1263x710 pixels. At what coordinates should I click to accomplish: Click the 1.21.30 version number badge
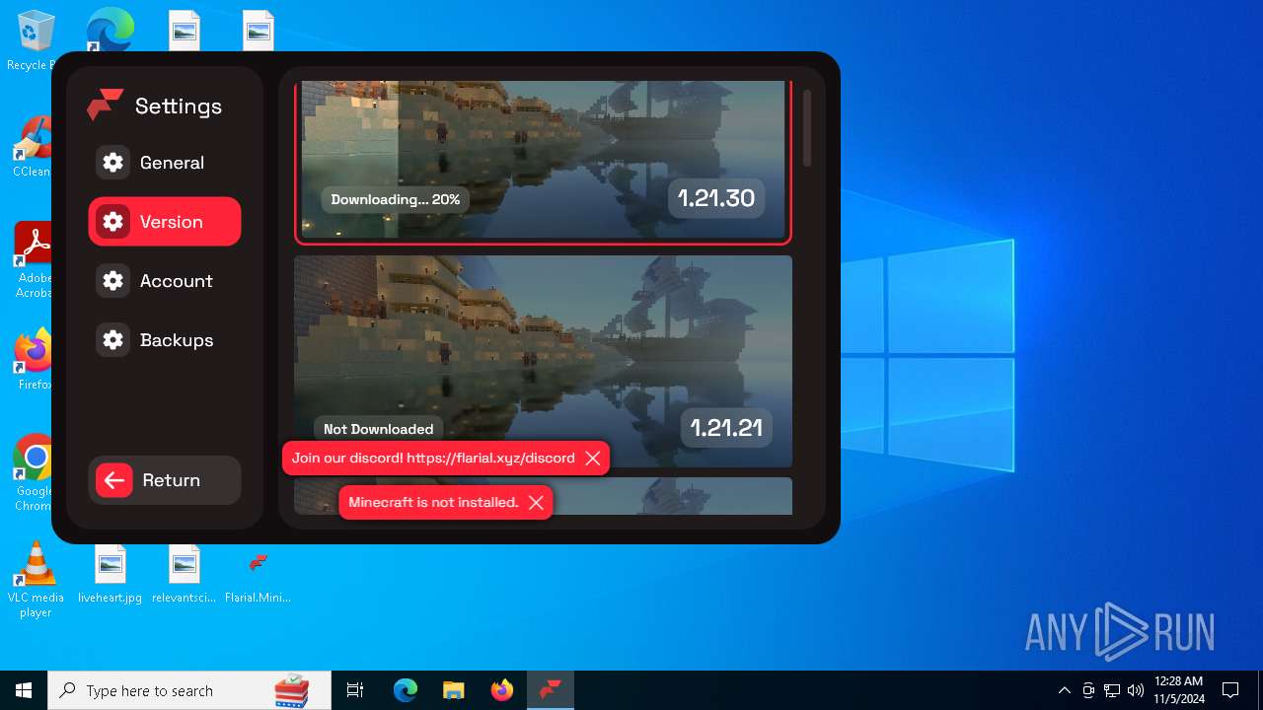point(716,198)
